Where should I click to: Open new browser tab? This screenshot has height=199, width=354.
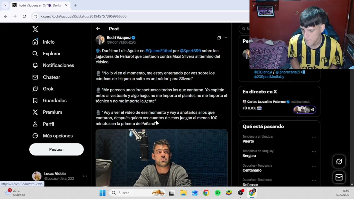(76, 5)
